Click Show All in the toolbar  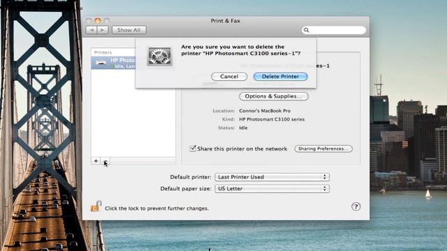coord(129,30)
